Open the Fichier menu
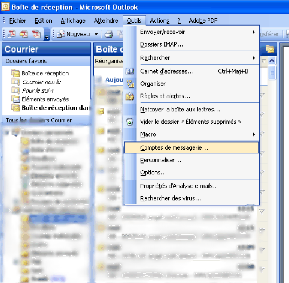This screenshot has width=289, height=283. [17, 21]
